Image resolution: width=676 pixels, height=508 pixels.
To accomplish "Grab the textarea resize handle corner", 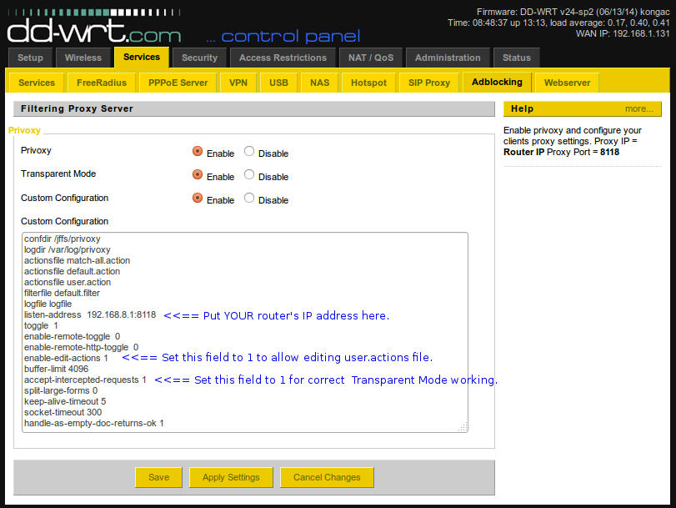I will [x=463, y=427].
